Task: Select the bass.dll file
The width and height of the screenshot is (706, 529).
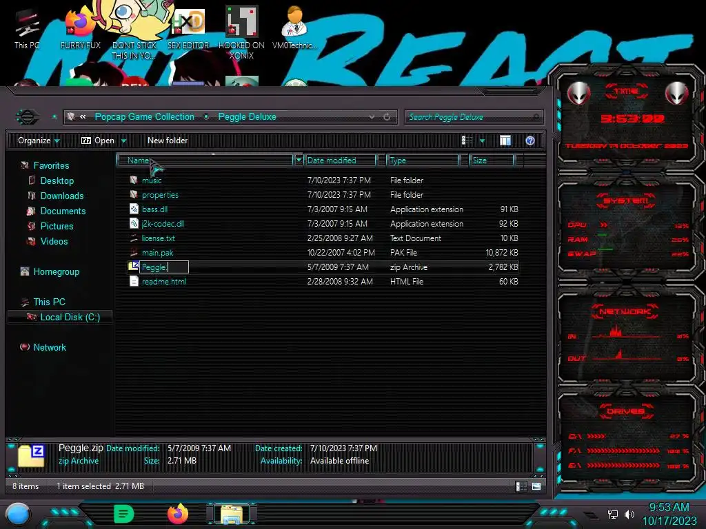Action: pos(154,209)
